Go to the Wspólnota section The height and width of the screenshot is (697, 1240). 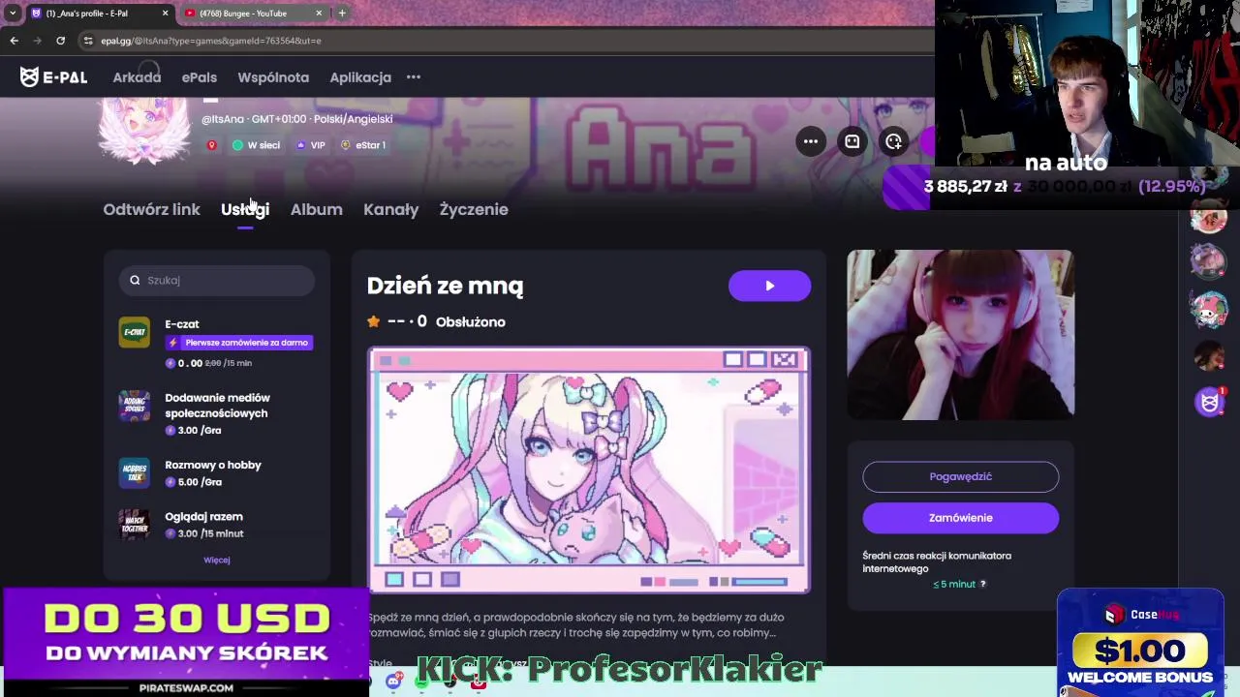(x=273, y=77)
